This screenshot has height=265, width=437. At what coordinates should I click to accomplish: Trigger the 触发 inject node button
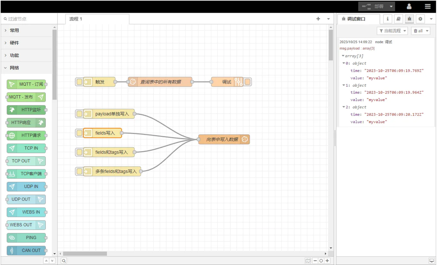(x=79, y=82)
